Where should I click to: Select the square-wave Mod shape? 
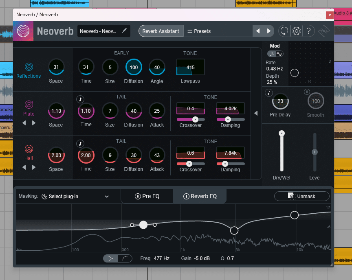click(x=271, y=54)
